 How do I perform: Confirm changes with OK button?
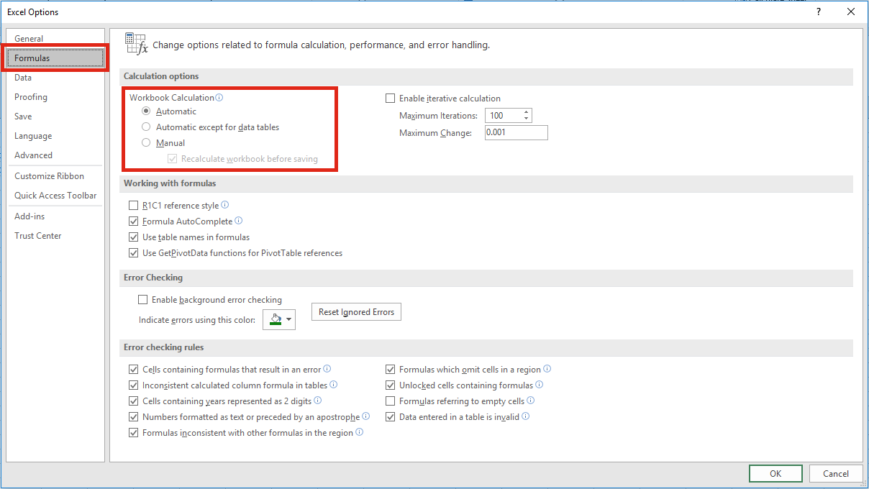pos(775,474)
